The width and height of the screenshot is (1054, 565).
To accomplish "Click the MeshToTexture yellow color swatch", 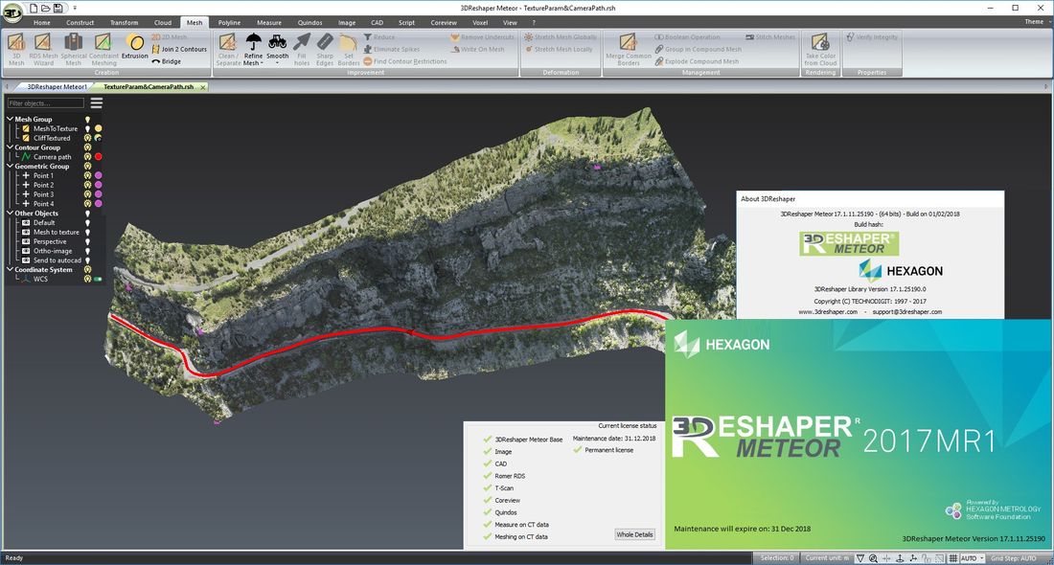I will 98,128.
